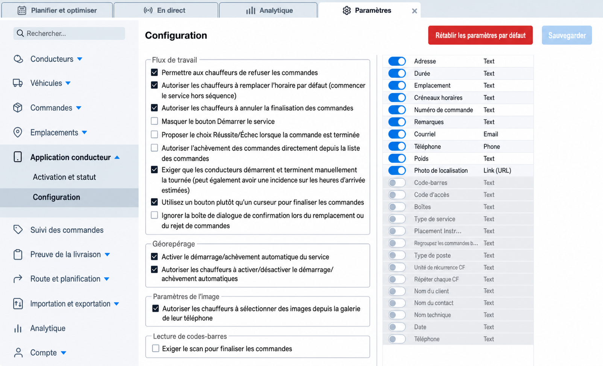Image resolution: width=603 pixels, height=366 pixels.
Task: Enable the Date field toggle
Action: 397,327
